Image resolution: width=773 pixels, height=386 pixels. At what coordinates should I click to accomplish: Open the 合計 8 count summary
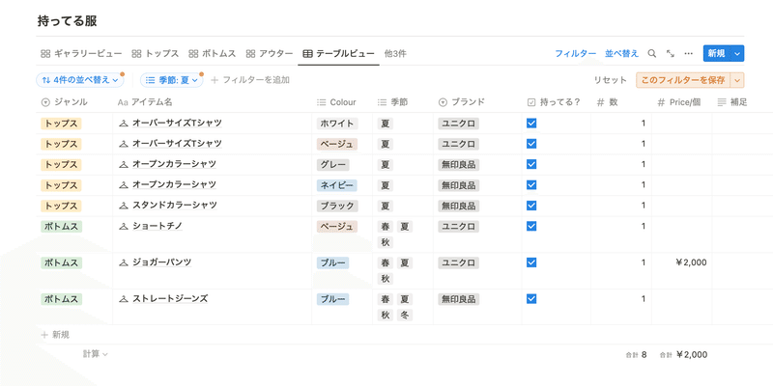tap(637, 354)
